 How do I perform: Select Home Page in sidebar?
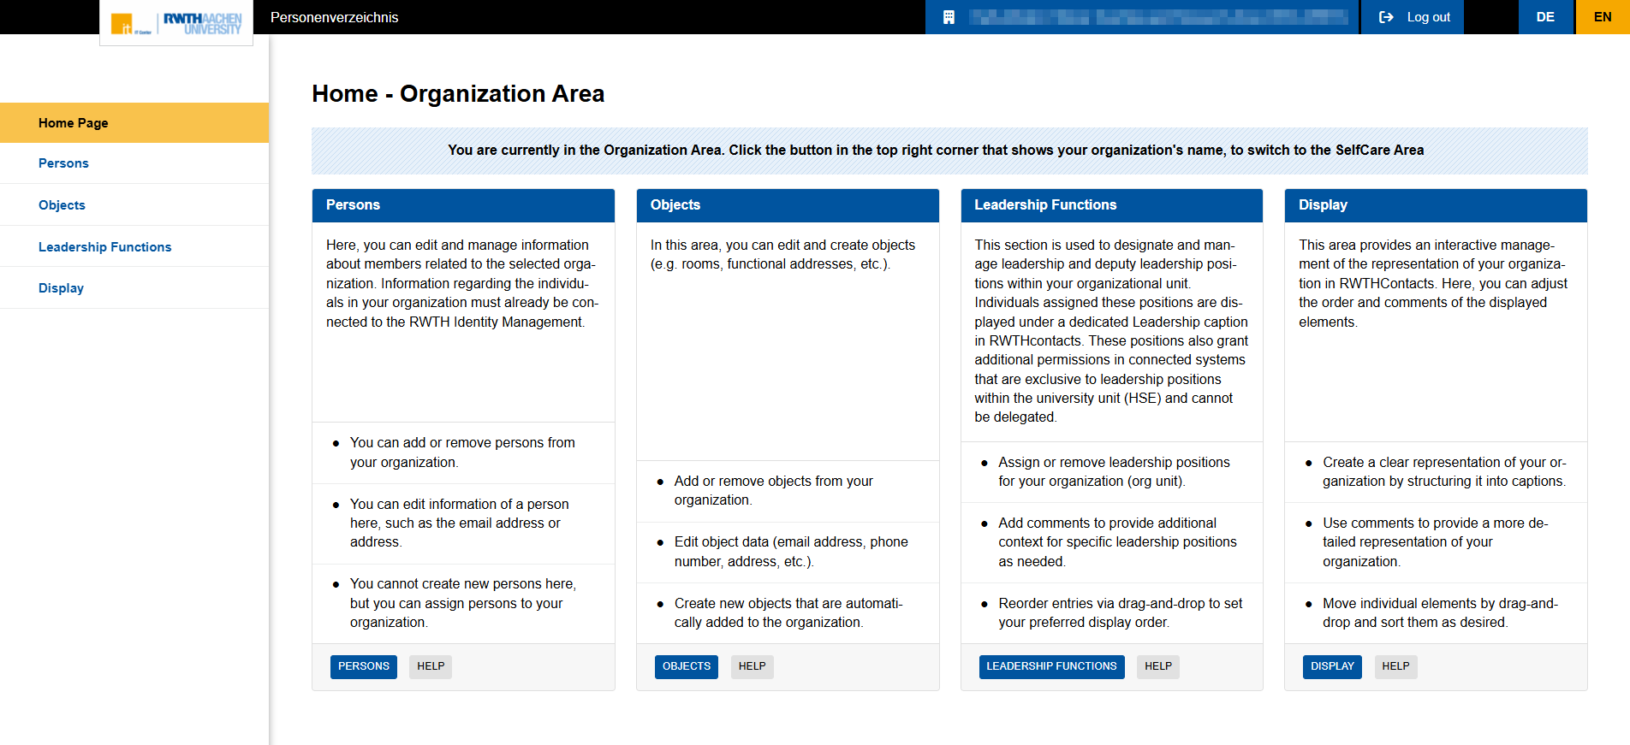click(134, 122)
